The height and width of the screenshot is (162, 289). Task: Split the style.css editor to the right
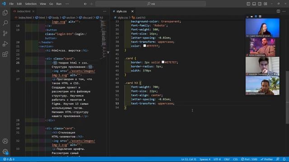click(x=278, y=11)
